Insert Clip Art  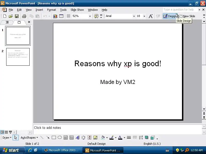[x=89, y=138]
